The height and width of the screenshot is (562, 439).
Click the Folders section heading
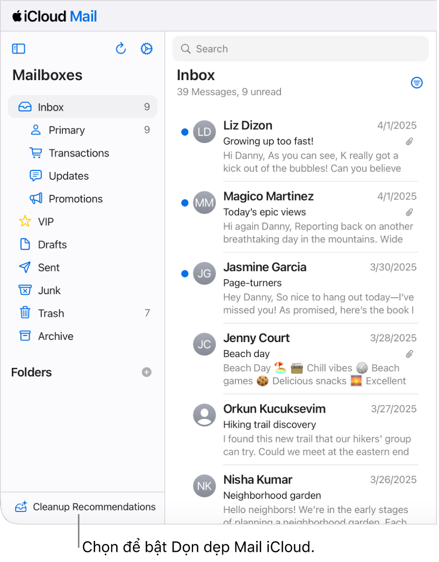point(32,372)
